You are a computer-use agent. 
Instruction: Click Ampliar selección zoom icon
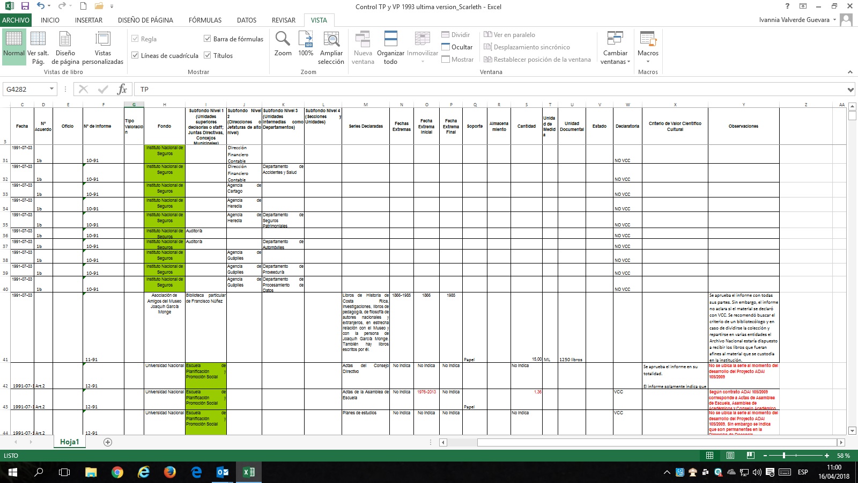(x=331, y=47)
